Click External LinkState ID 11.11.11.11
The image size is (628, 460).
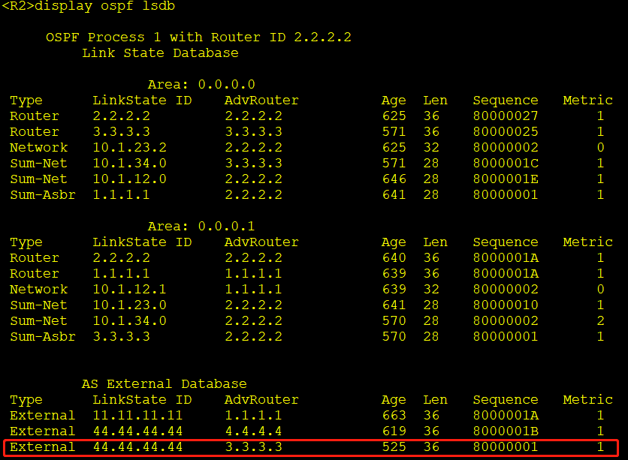tap(137, 416)
